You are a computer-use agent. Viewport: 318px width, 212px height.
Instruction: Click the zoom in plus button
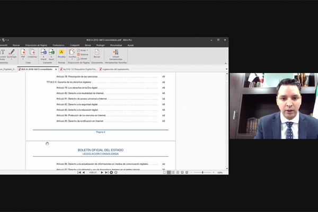pos(214,172)
